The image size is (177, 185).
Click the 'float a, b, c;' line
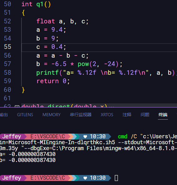[x=62, y=21]
